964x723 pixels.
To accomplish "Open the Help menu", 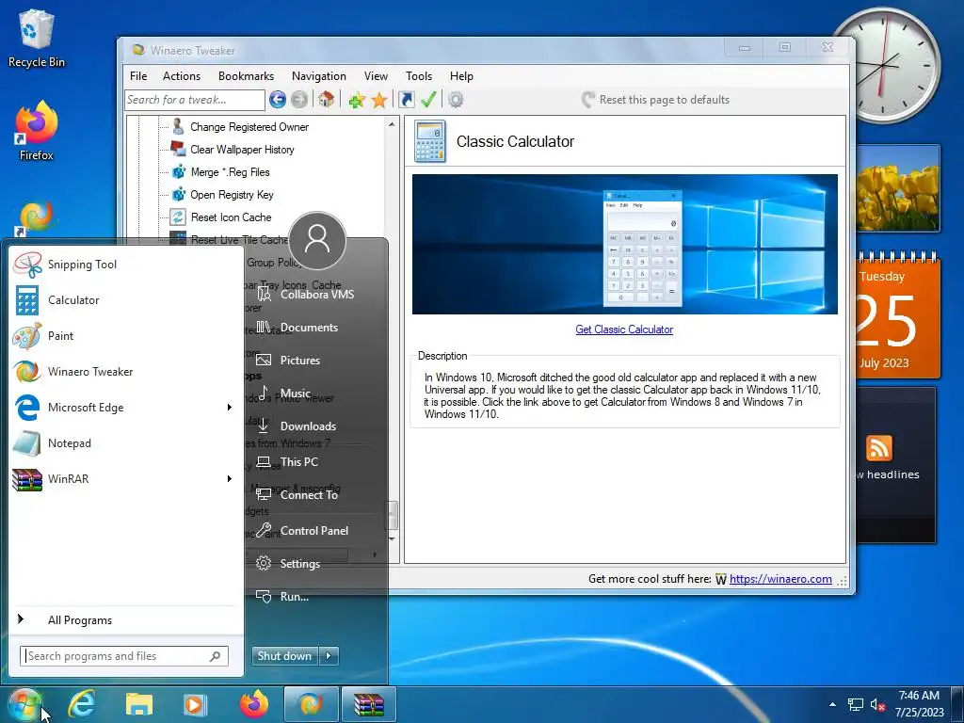I will (461, 76).
